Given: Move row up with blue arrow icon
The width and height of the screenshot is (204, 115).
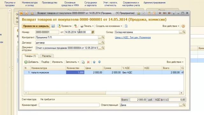Looking at the screenshot, I should (94, 62).
